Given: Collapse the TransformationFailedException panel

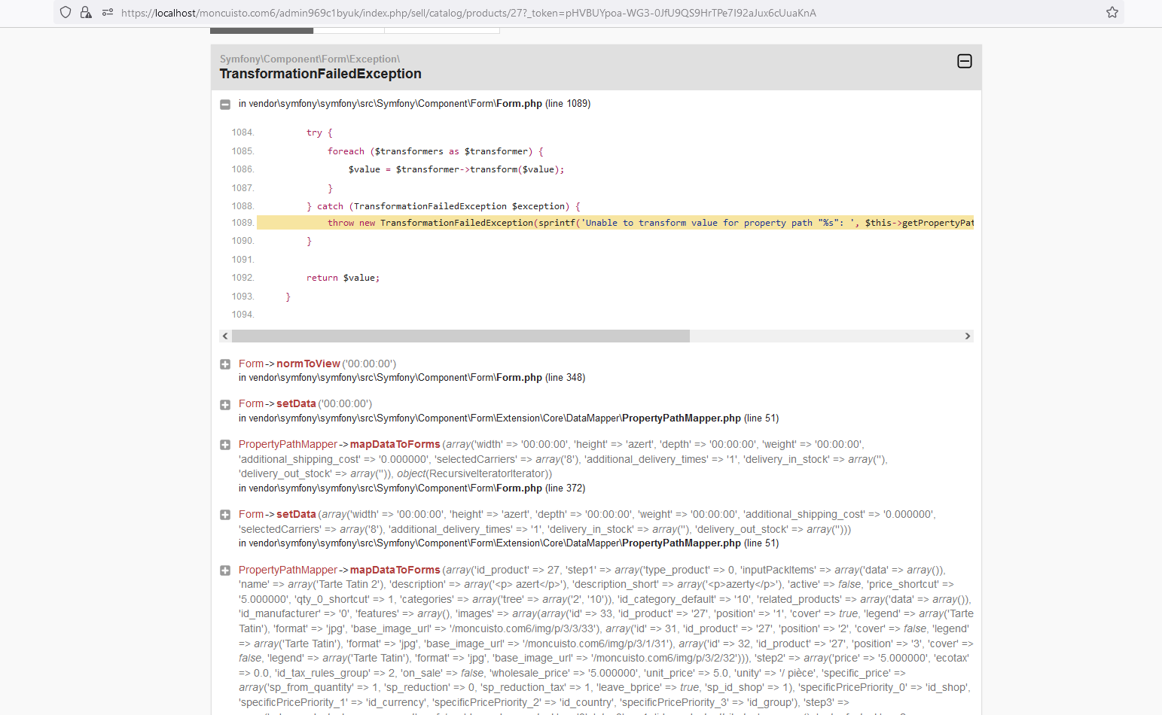Looking at the screenshot, I should point(964,61).
